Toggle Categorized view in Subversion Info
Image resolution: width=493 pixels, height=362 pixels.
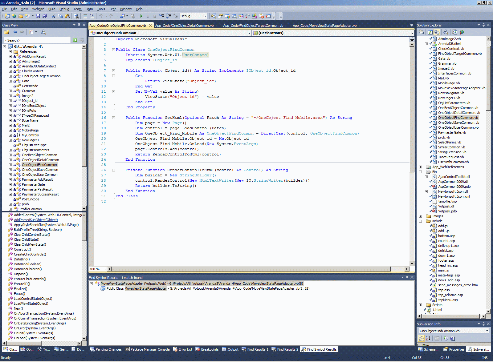pos(421,338)
